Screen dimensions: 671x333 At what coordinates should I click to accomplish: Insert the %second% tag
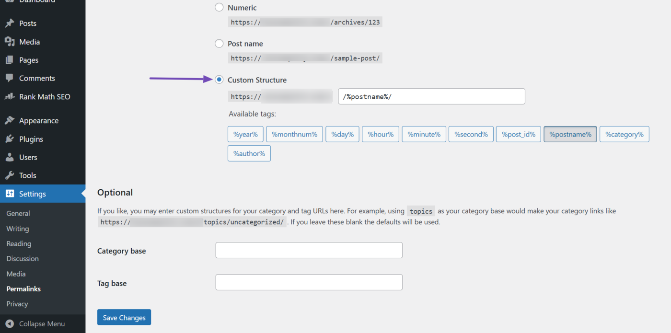click(x=471, y=134)
